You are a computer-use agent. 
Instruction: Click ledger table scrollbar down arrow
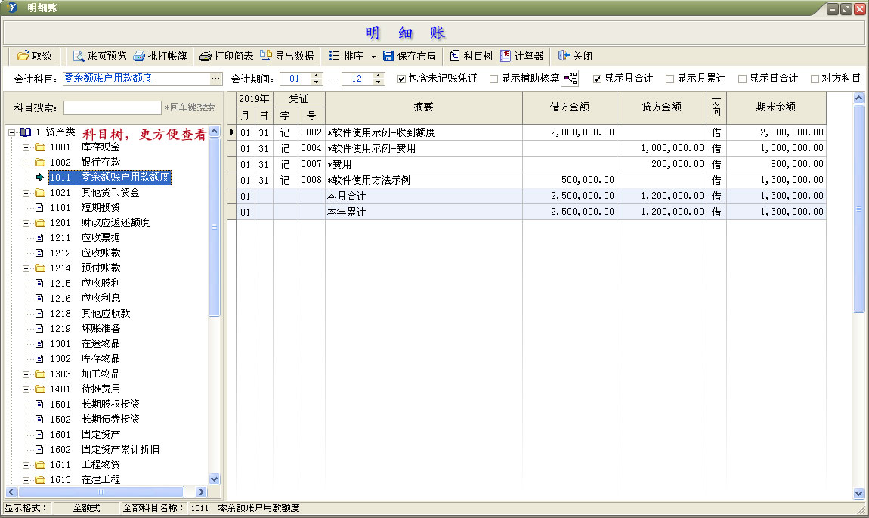pos(858,493)
